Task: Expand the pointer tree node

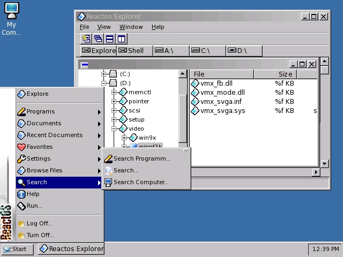Action: [x=114, y=101]
